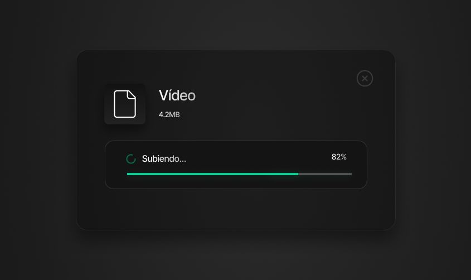
Task: Click the green filled part of progress bar
Action: coord(212,174)
